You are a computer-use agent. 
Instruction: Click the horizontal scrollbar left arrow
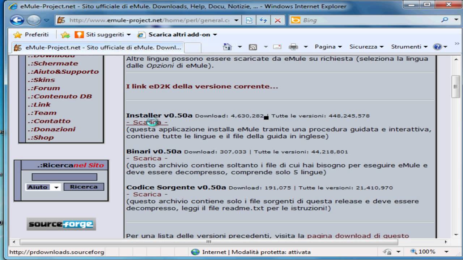click(x=14, y=242)
